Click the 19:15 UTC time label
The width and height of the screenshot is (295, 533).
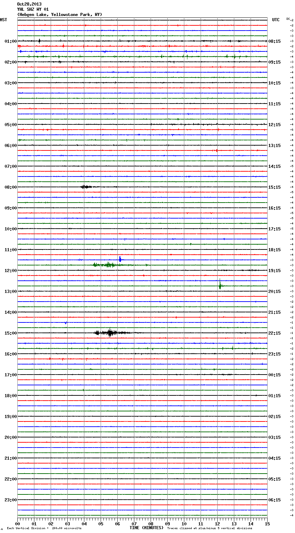point(275,270)
